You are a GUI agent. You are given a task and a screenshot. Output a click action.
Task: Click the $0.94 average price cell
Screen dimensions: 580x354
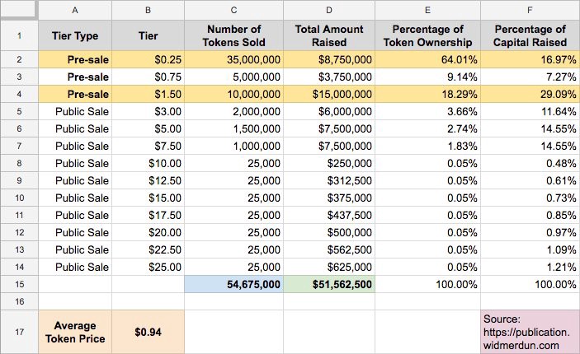point(148,332)
